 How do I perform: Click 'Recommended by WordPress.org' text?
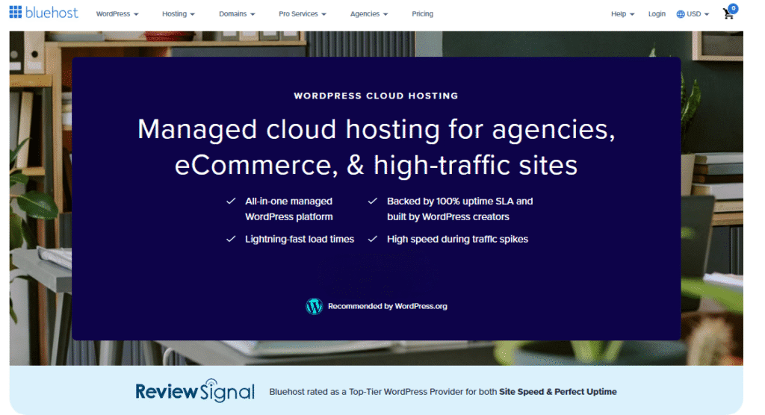(x=388, y=306)
